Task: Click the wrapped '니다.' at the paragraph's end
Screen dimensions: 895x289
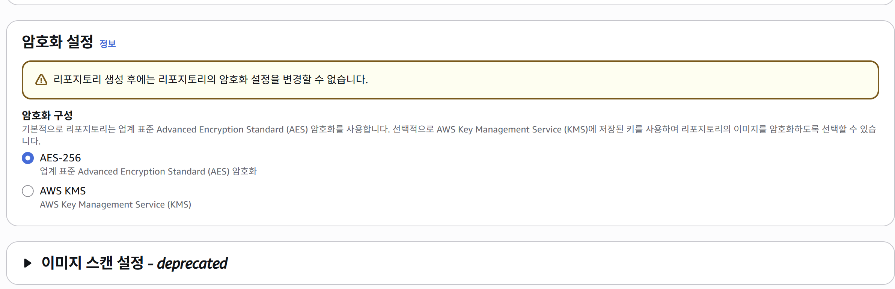Action: point(31,141)
